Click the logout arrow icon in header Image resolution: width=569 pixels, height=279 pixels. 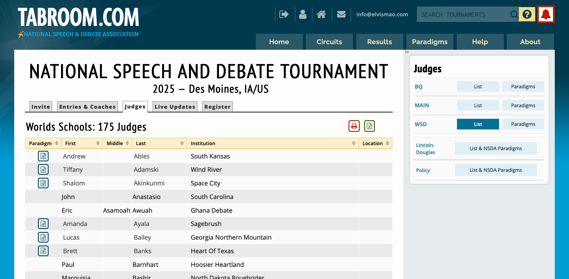point(284,14)
